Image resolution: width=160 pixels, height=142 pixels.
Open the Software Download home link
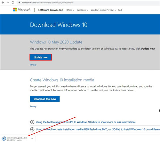coord(51,10)
